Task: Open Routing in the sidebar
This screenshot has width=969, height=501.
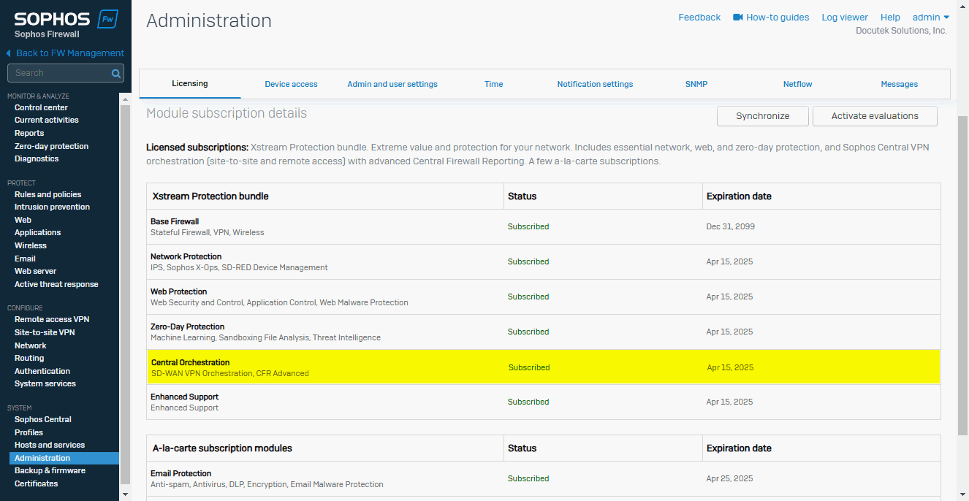Action: coord(29,358)
